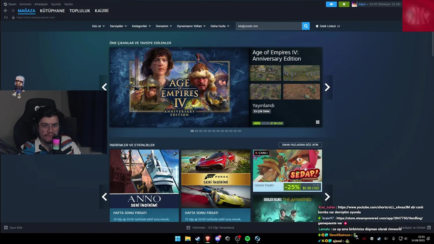Click Oyun Ekle at bottom left
Image resolution: width=434 pixels, height=244 pixels.
13,228
